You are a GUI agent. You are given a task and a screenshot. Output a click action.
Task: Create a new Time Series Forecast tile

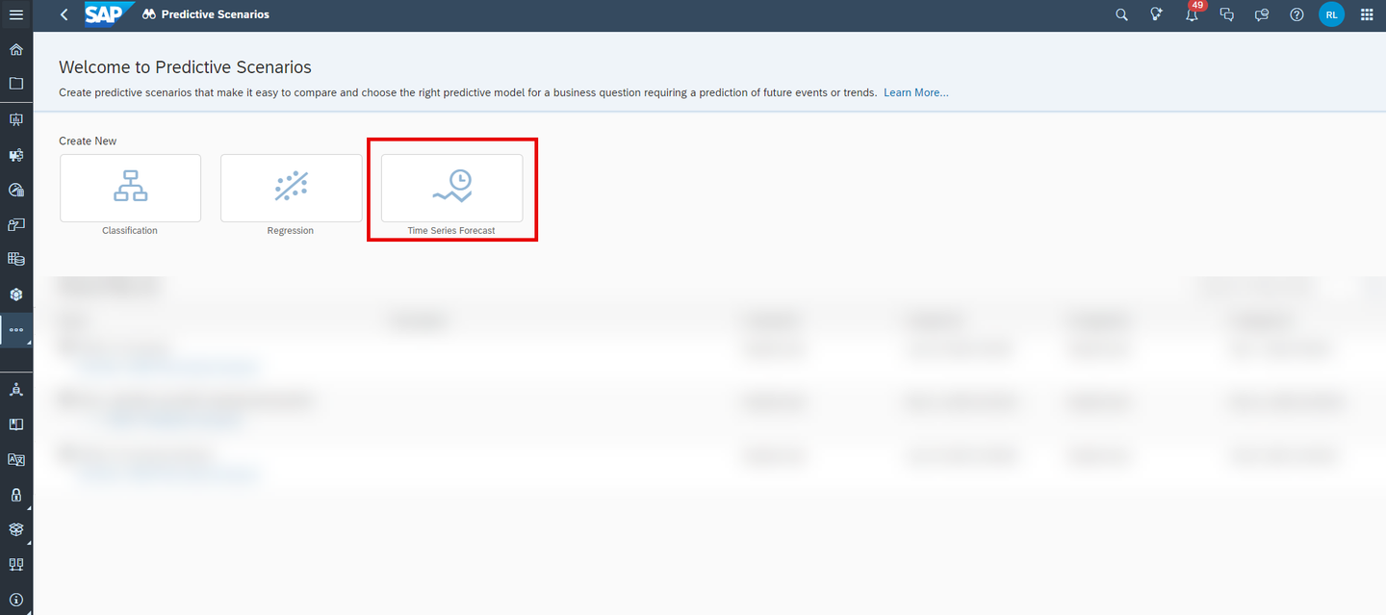(451, 188)
